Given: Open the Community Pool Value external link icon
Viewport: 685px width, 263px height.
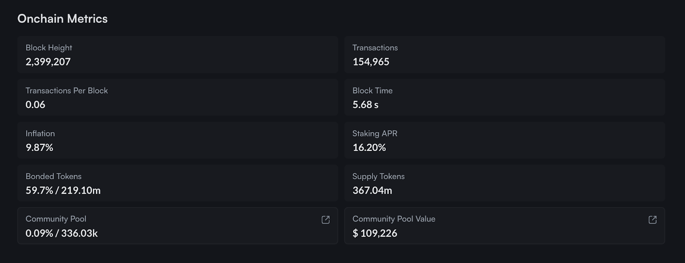Looking at the screenshot, I should (652, 220).
